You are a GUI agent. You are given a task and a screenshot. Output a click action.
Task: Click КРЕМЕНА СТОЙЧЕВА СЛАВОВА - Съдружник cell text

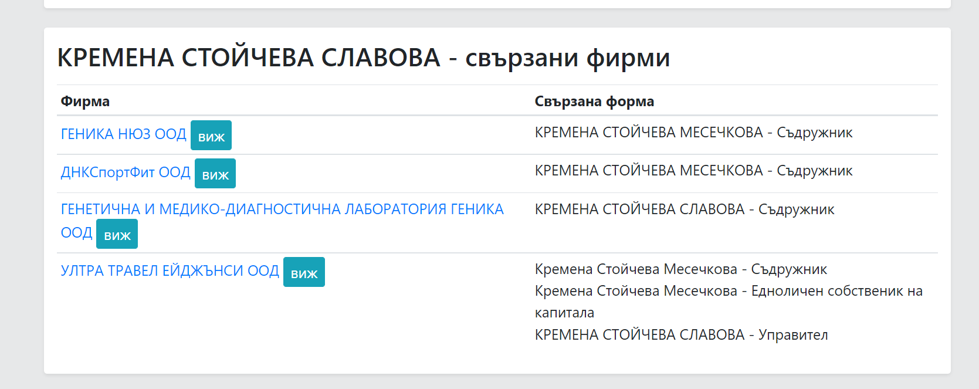[685, 209]
